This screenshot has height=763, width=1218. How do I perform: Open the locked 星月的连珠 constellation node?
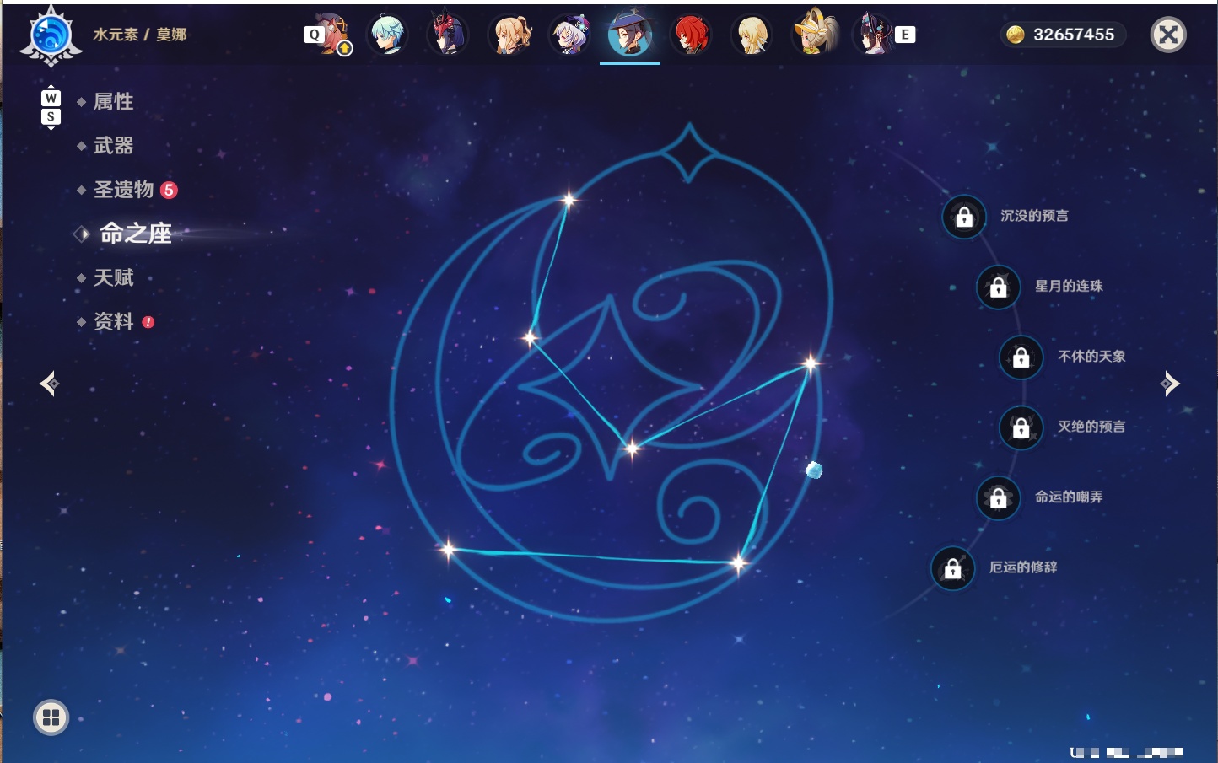tap(999, 287)
